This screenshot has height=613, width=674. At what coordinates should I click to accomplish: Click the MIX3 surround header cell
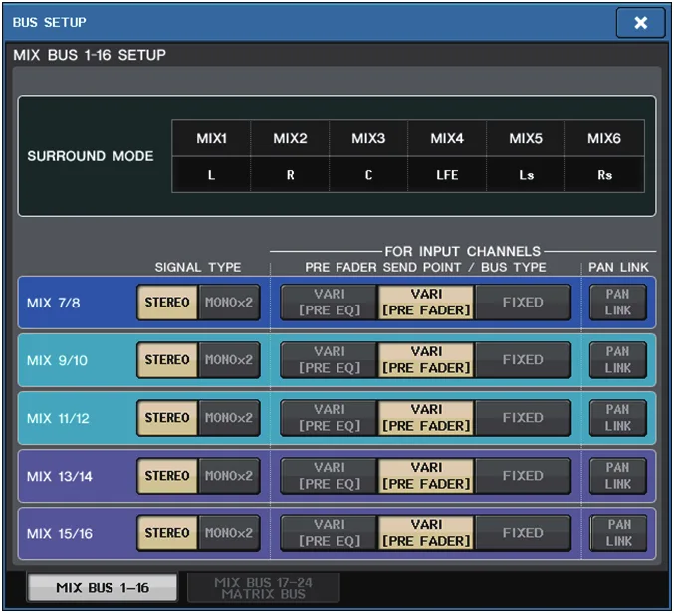(x=368, y=138)
